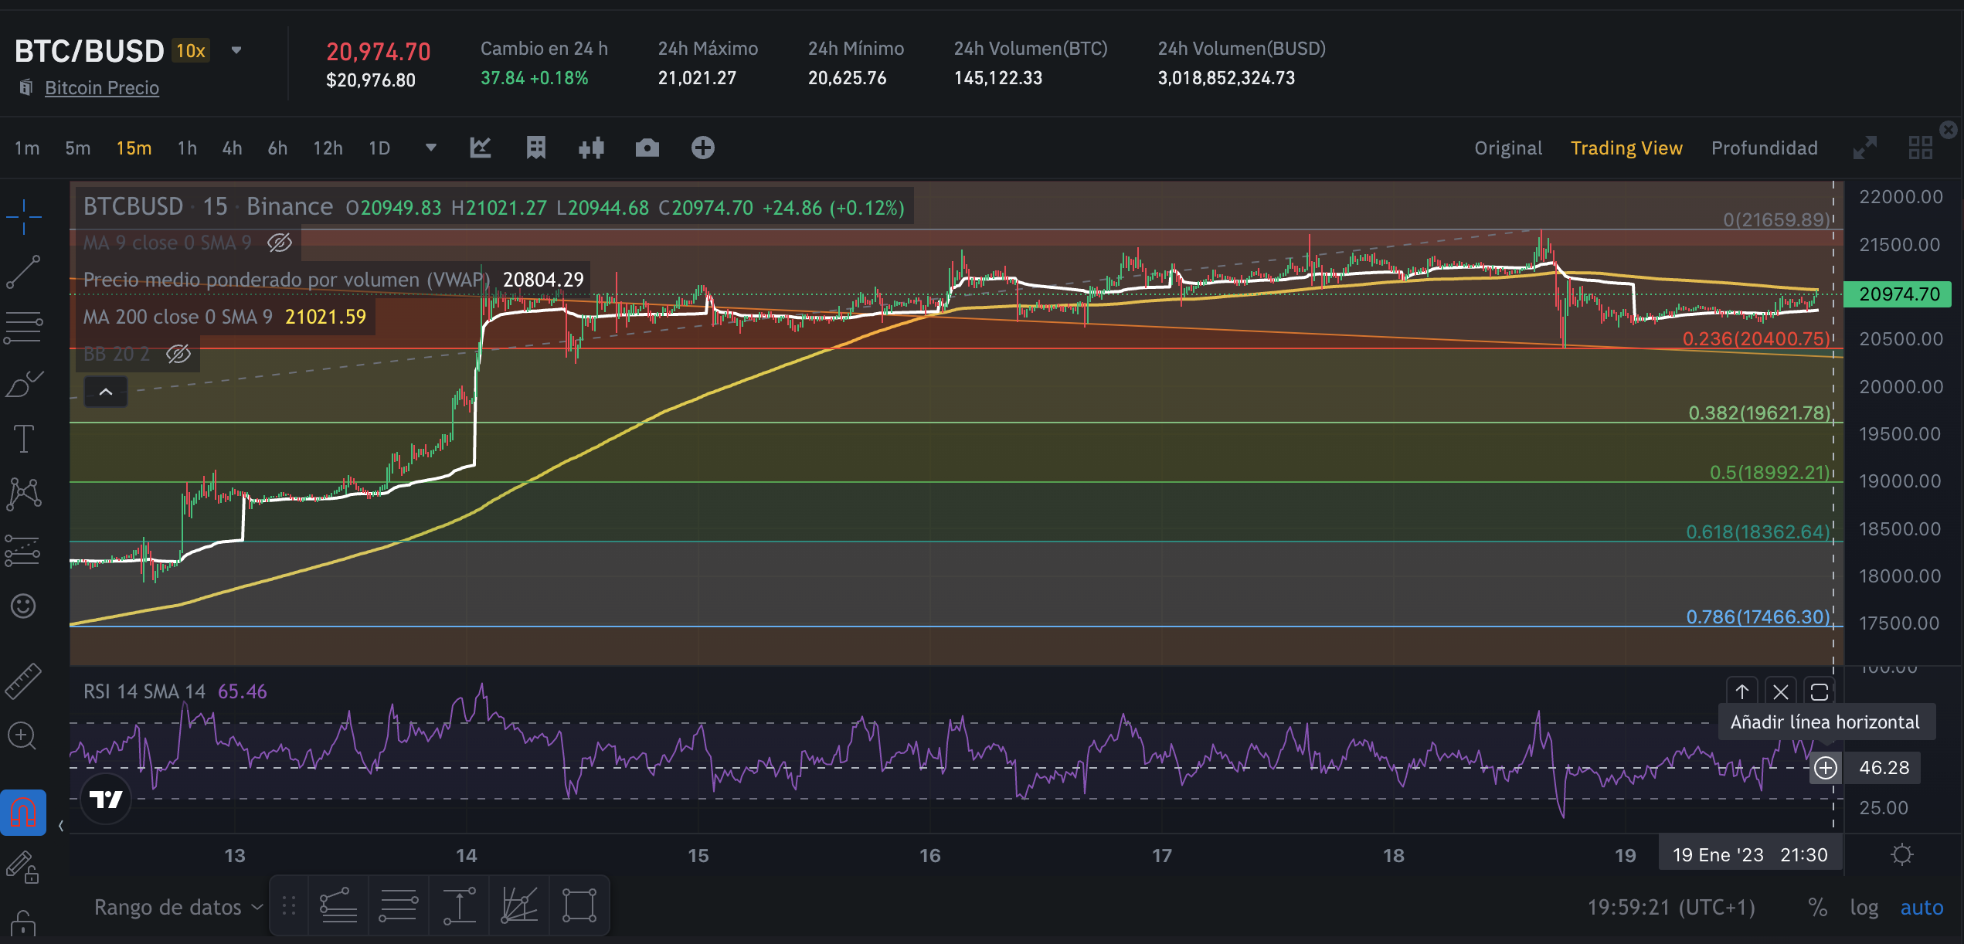Switch to the Profundidad tab
1964x944 pixels.
pos(1764,148)
